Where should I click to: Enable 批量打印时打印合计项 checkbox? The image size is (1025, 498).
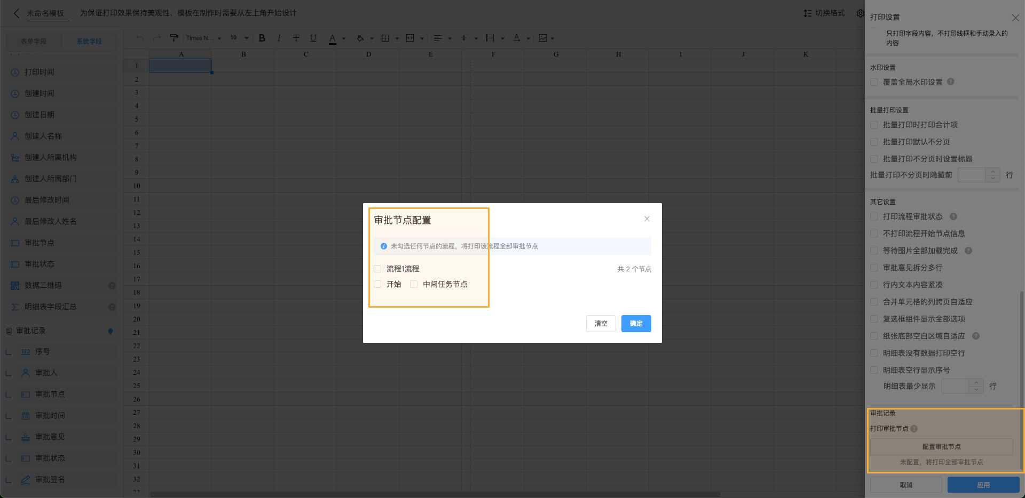click(x=874, y=125)
